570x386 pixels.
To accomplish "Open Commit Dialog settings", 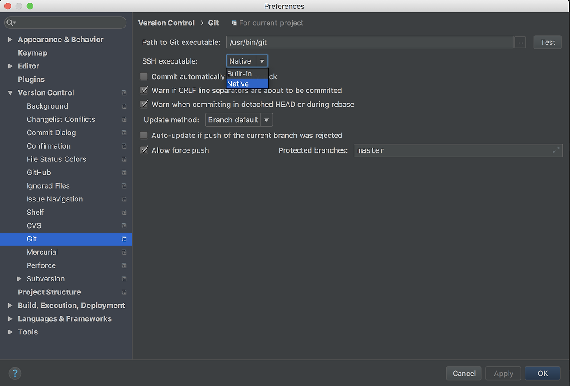I will (51, 133).
